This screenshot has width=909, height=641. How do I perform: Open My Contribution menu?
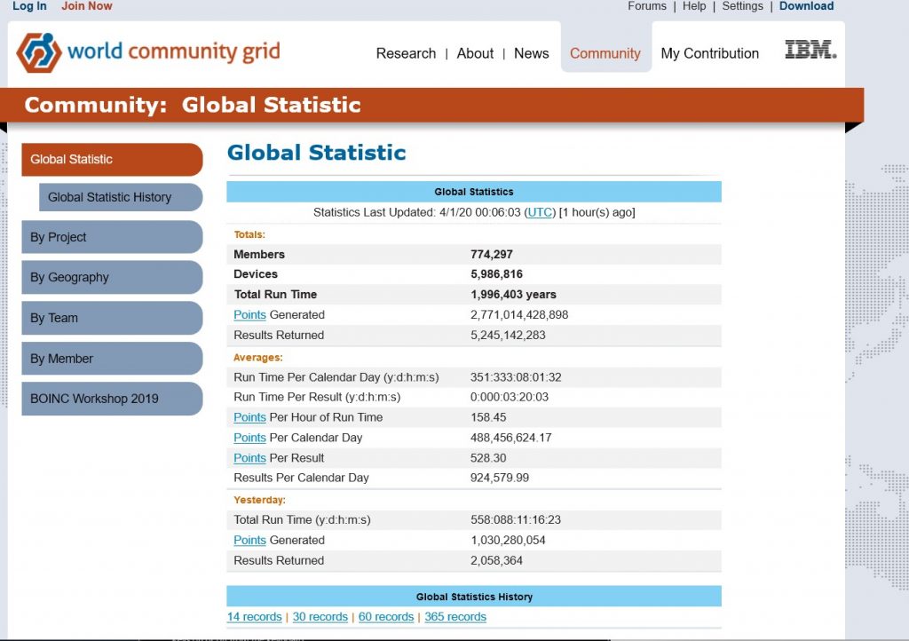[x=709, y=53]
